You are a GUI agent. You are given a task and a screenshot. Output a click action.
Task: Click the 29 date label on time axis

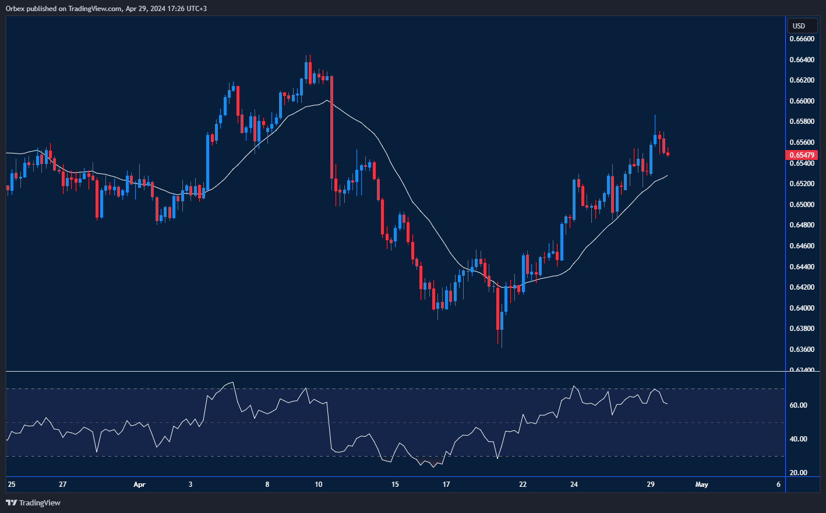point(651,484)
